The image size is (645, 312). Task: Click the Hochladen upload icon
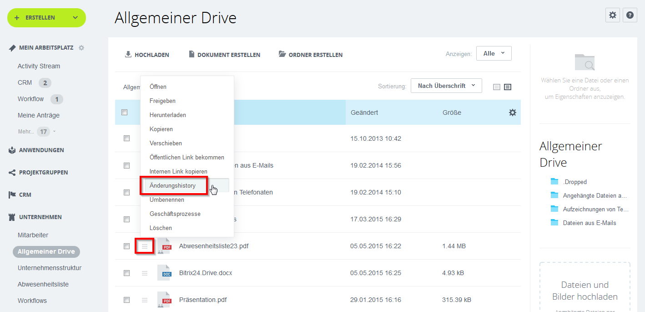click(x=128, y=54)
